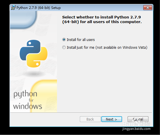Click the small 'for' word in the banner
This screenshot has height=135, width=160.
[x=31, y=100]
